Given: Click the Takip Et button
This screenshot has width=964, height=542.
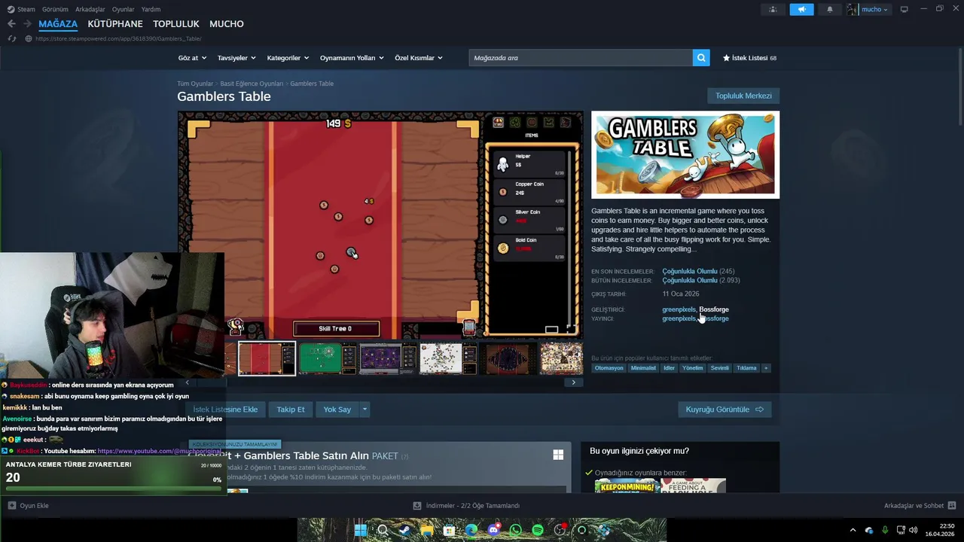Looking at the screenshot, I should [291, 410].
